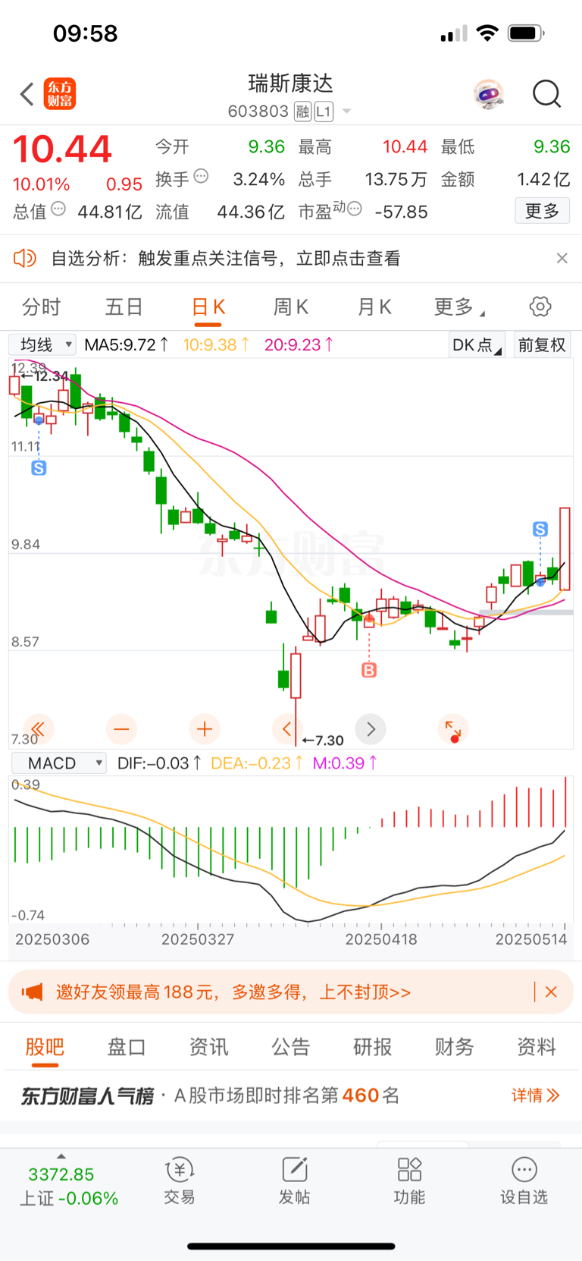Tap the 总值 info icon
Image resolution: width=582 pixels, height=1261 pixels.
click(58, 209)
